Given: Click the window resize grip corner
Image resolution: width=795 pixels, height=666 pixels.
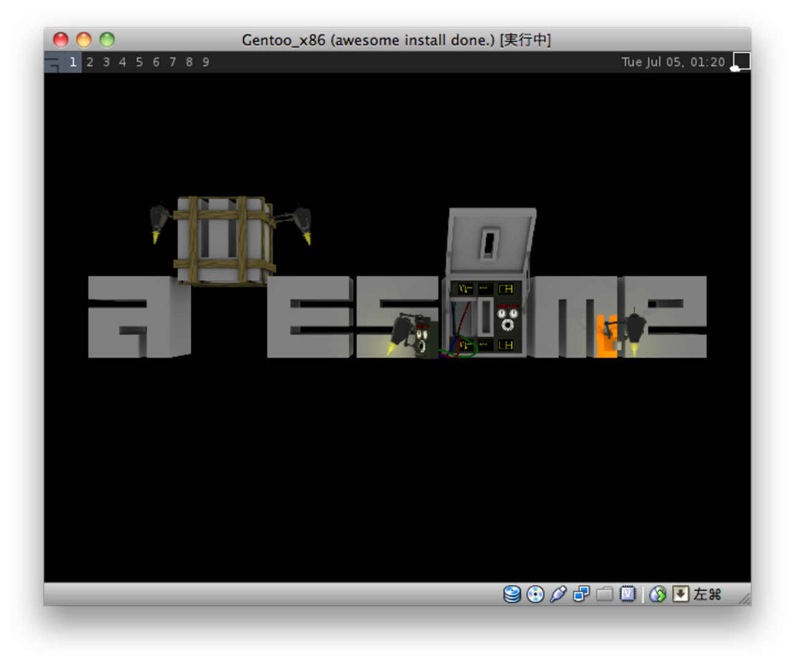Looking at the screenshot, I should point(744,599).
